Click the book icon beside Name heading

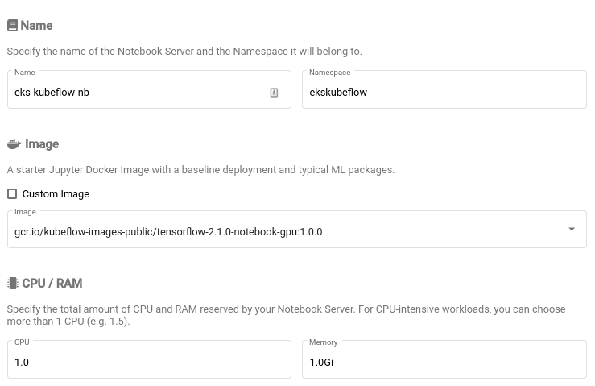12,26
